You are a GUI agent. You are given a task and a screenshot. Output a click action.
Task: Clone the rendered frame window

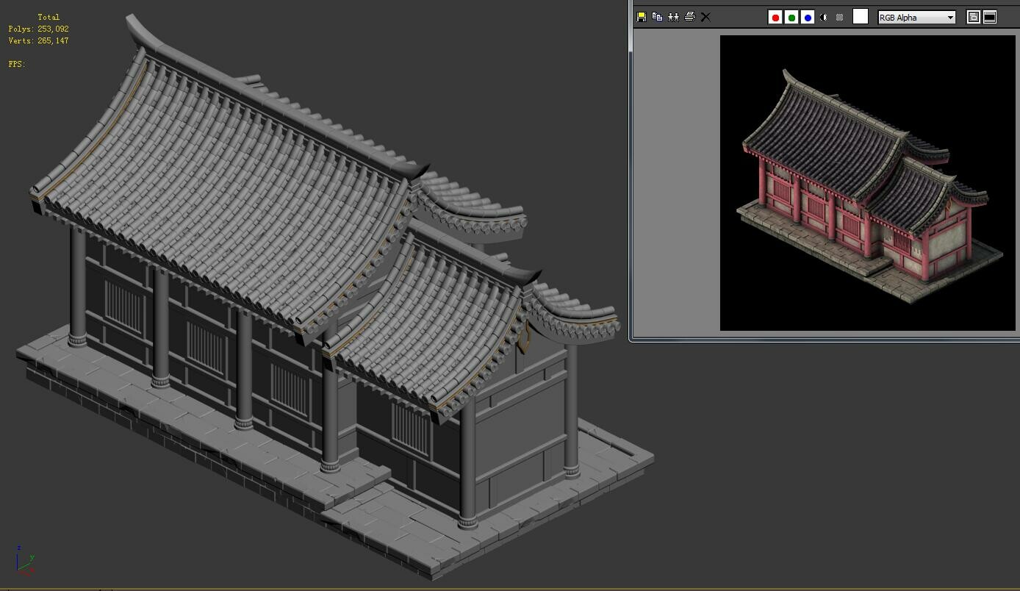pos(673,17)
